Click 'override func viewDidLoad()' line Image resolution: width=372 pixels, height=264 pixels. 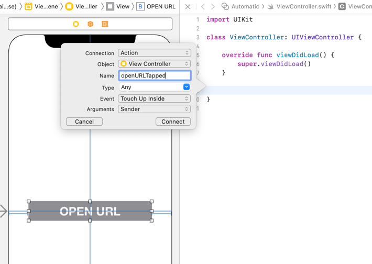coord(278,55)
